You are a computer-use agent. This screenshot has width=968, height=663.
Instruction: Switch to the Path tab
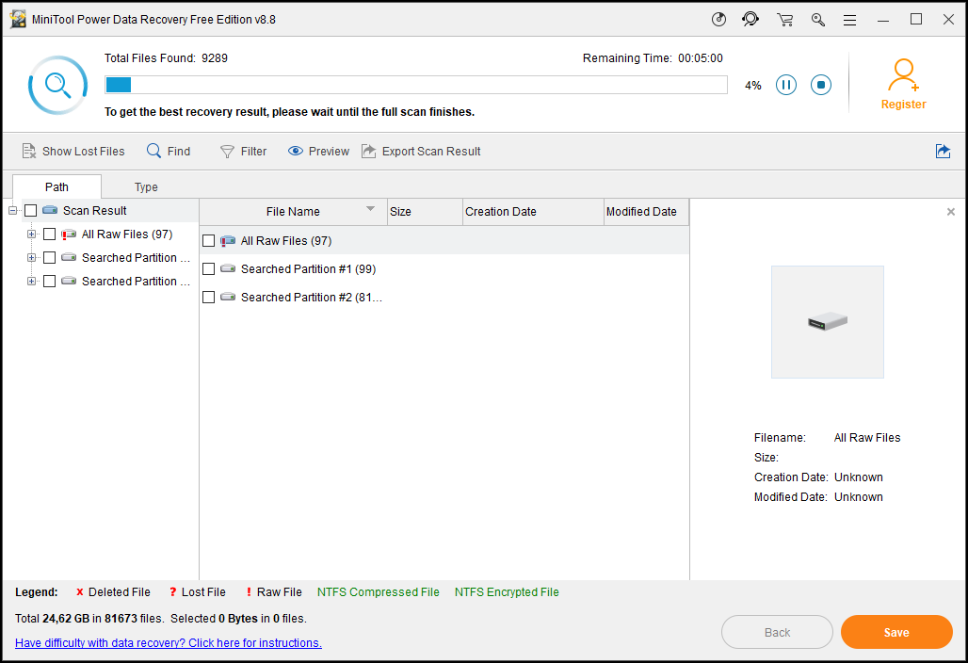56,187
